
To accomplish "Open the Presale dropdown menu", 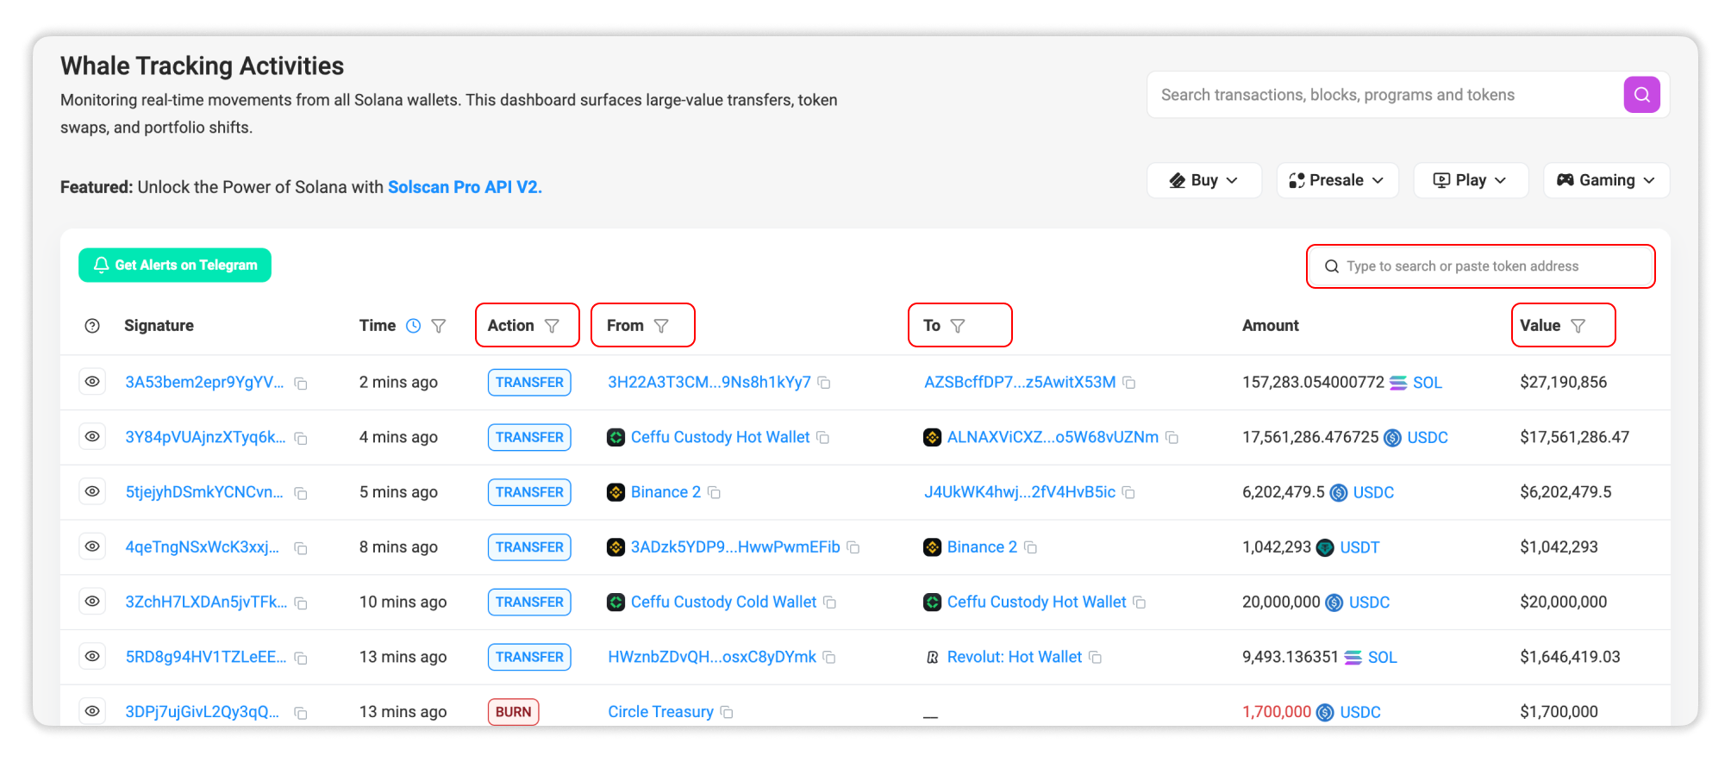I will pos(1337,180).
